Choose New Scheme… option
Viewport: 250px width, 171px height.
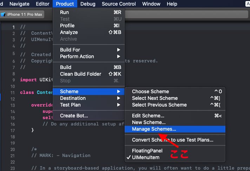[175, 122]
